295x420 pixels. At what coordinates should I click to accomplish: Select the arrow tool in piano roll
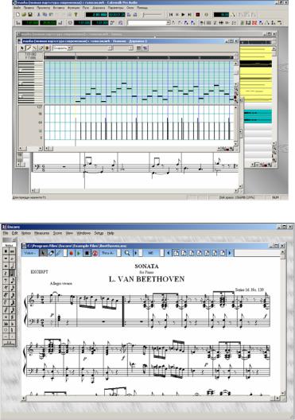coord(22,49)
